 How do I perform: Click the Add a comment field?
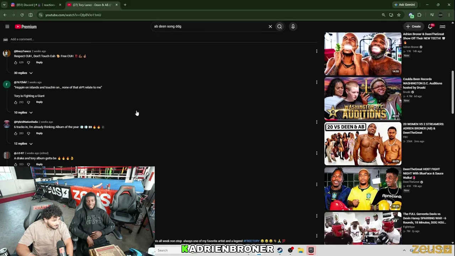coord(164,39)
